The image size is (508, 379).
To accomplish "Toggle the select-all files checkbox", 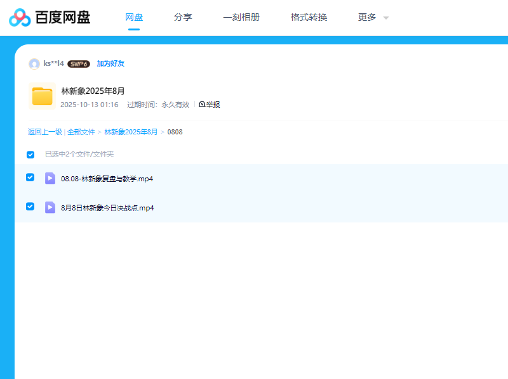I will 30,155.
